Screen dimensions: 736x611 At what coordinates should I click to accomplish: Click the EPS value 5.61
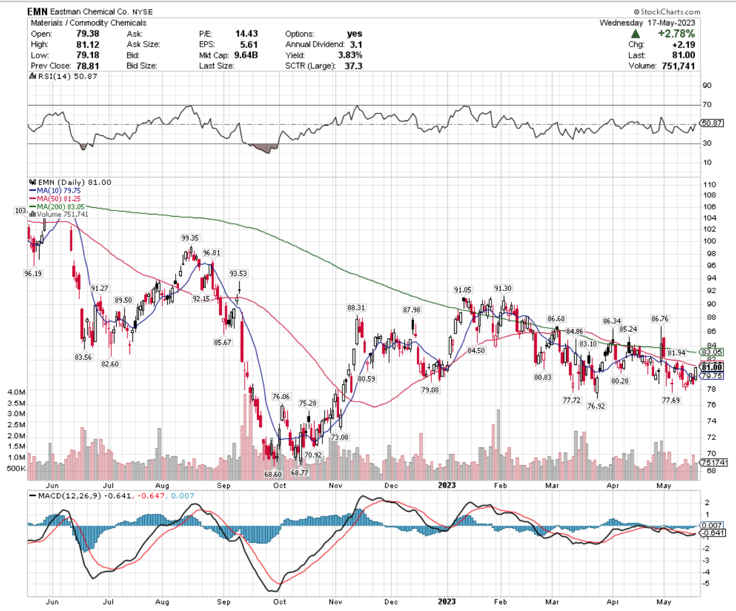[249, 44]
